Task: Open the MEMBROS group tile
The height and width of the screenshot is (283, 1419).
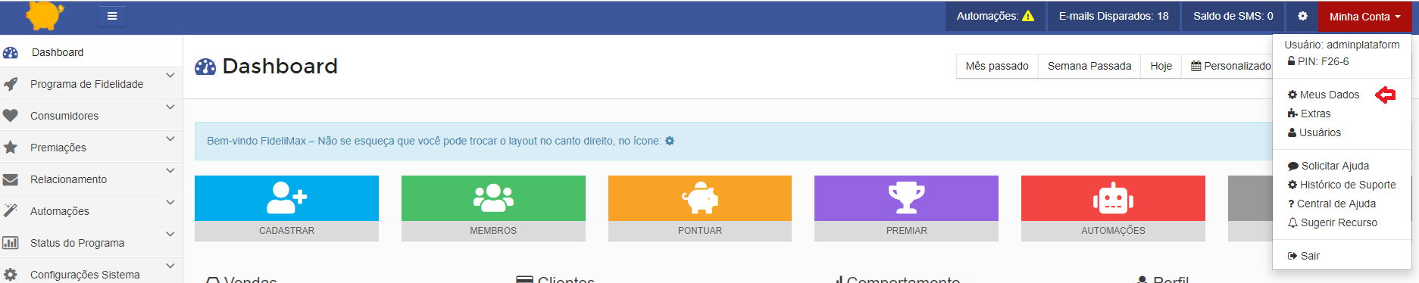Action: pyautogui.click(x=493, y=208)
